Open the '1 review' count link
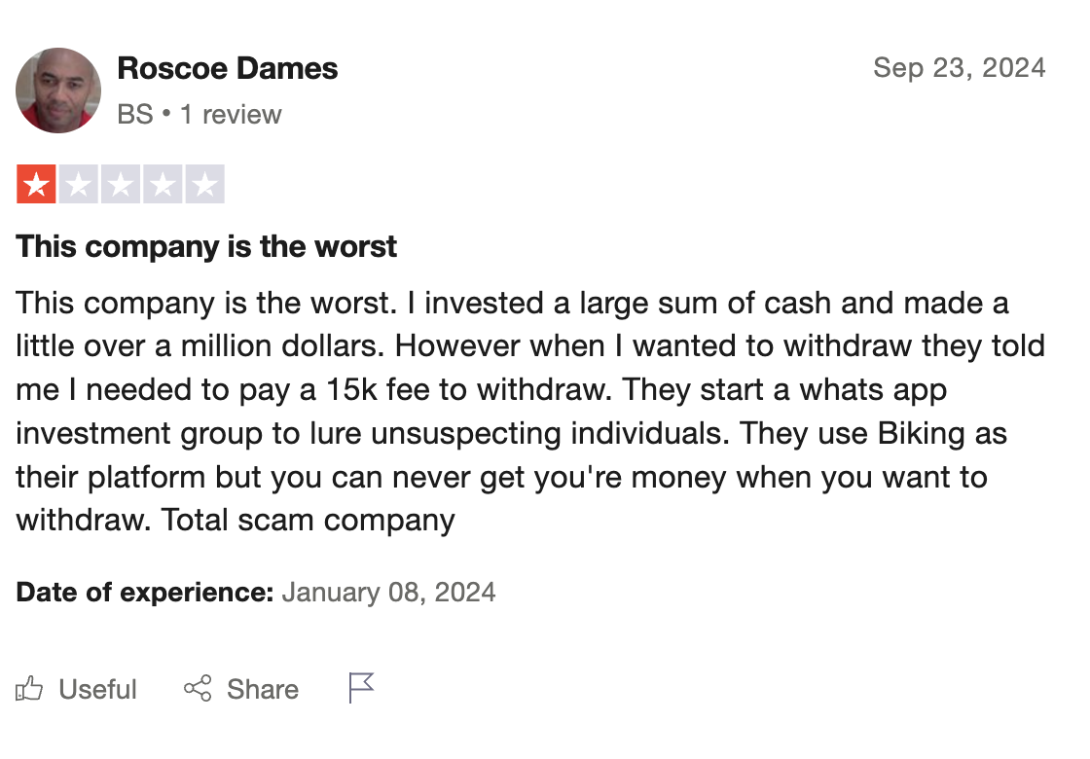The image size is (1090, 759). 231,114
